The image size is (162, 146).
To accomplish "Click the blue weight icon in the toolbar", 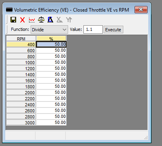I will pyautogui.click(x=50, y=20).
